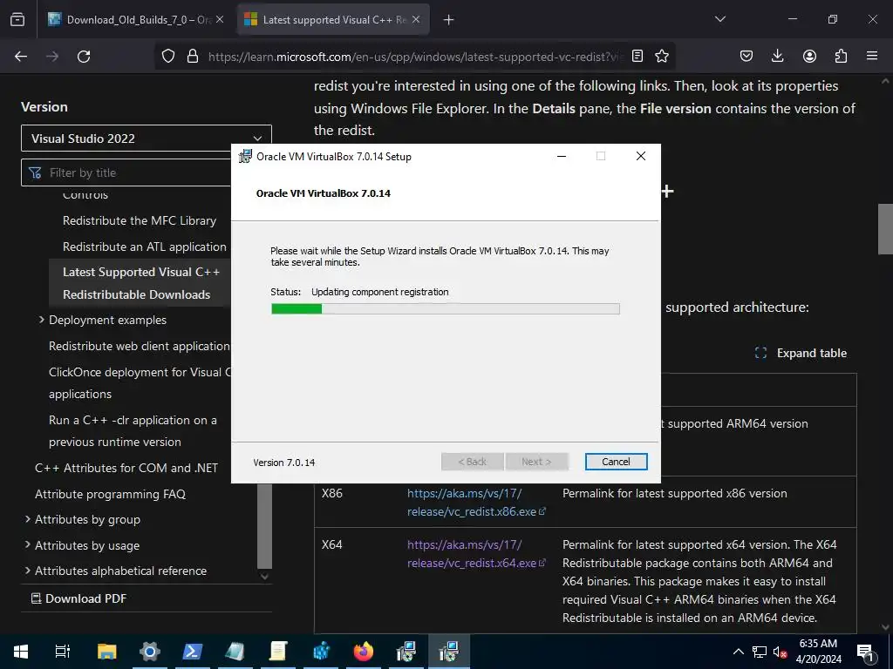The image size is (893, 669).
Task: Open the extensions puzzle icon
Action: tap(841, 56)
